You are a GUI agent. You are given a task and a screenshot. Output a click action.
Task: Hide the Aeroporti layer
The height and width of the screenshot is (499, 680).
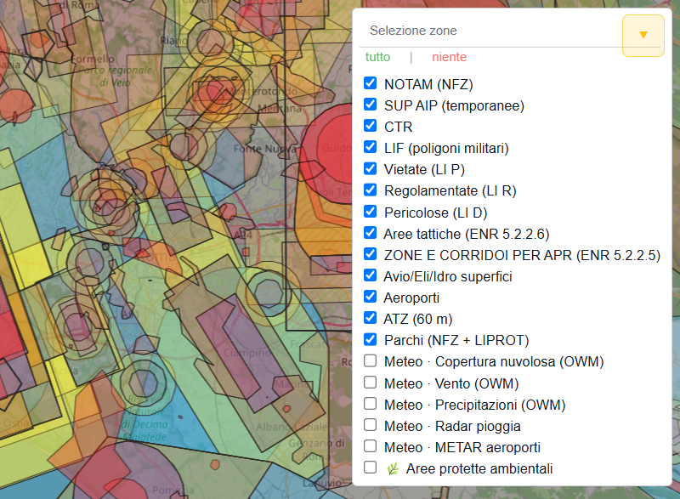(370, 296)
